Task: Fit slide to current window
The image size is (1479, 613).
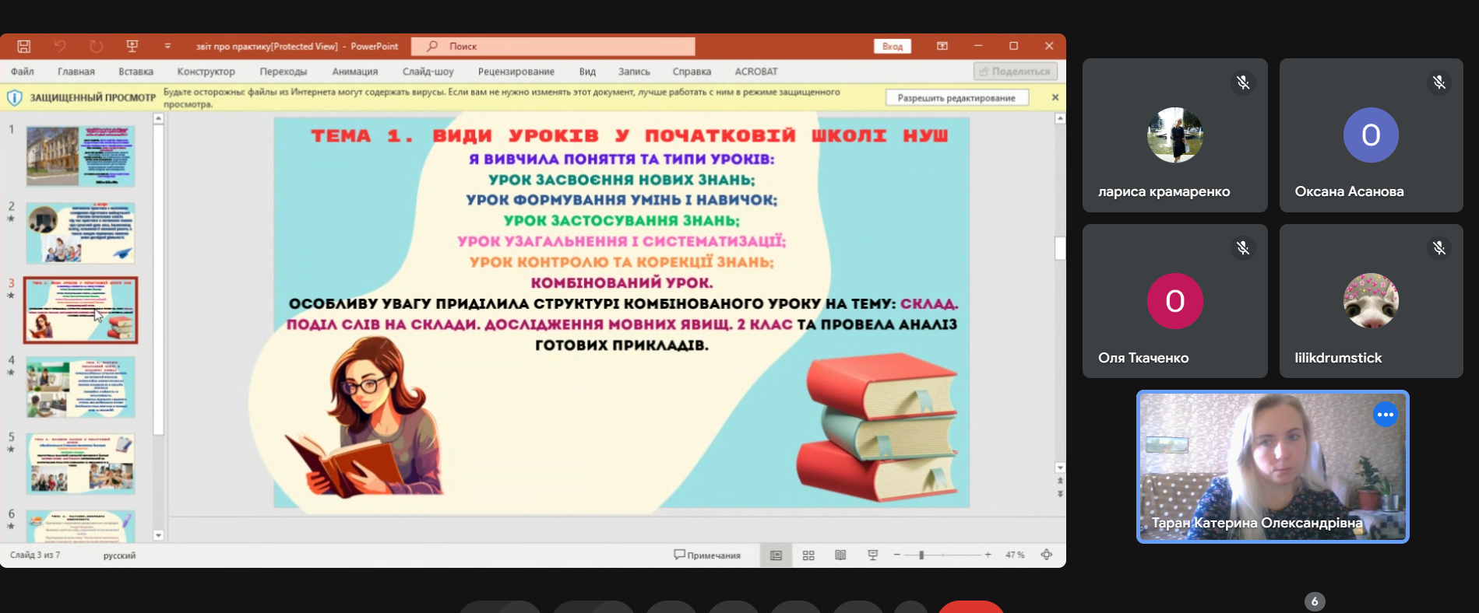Action: click(1047, 555)
